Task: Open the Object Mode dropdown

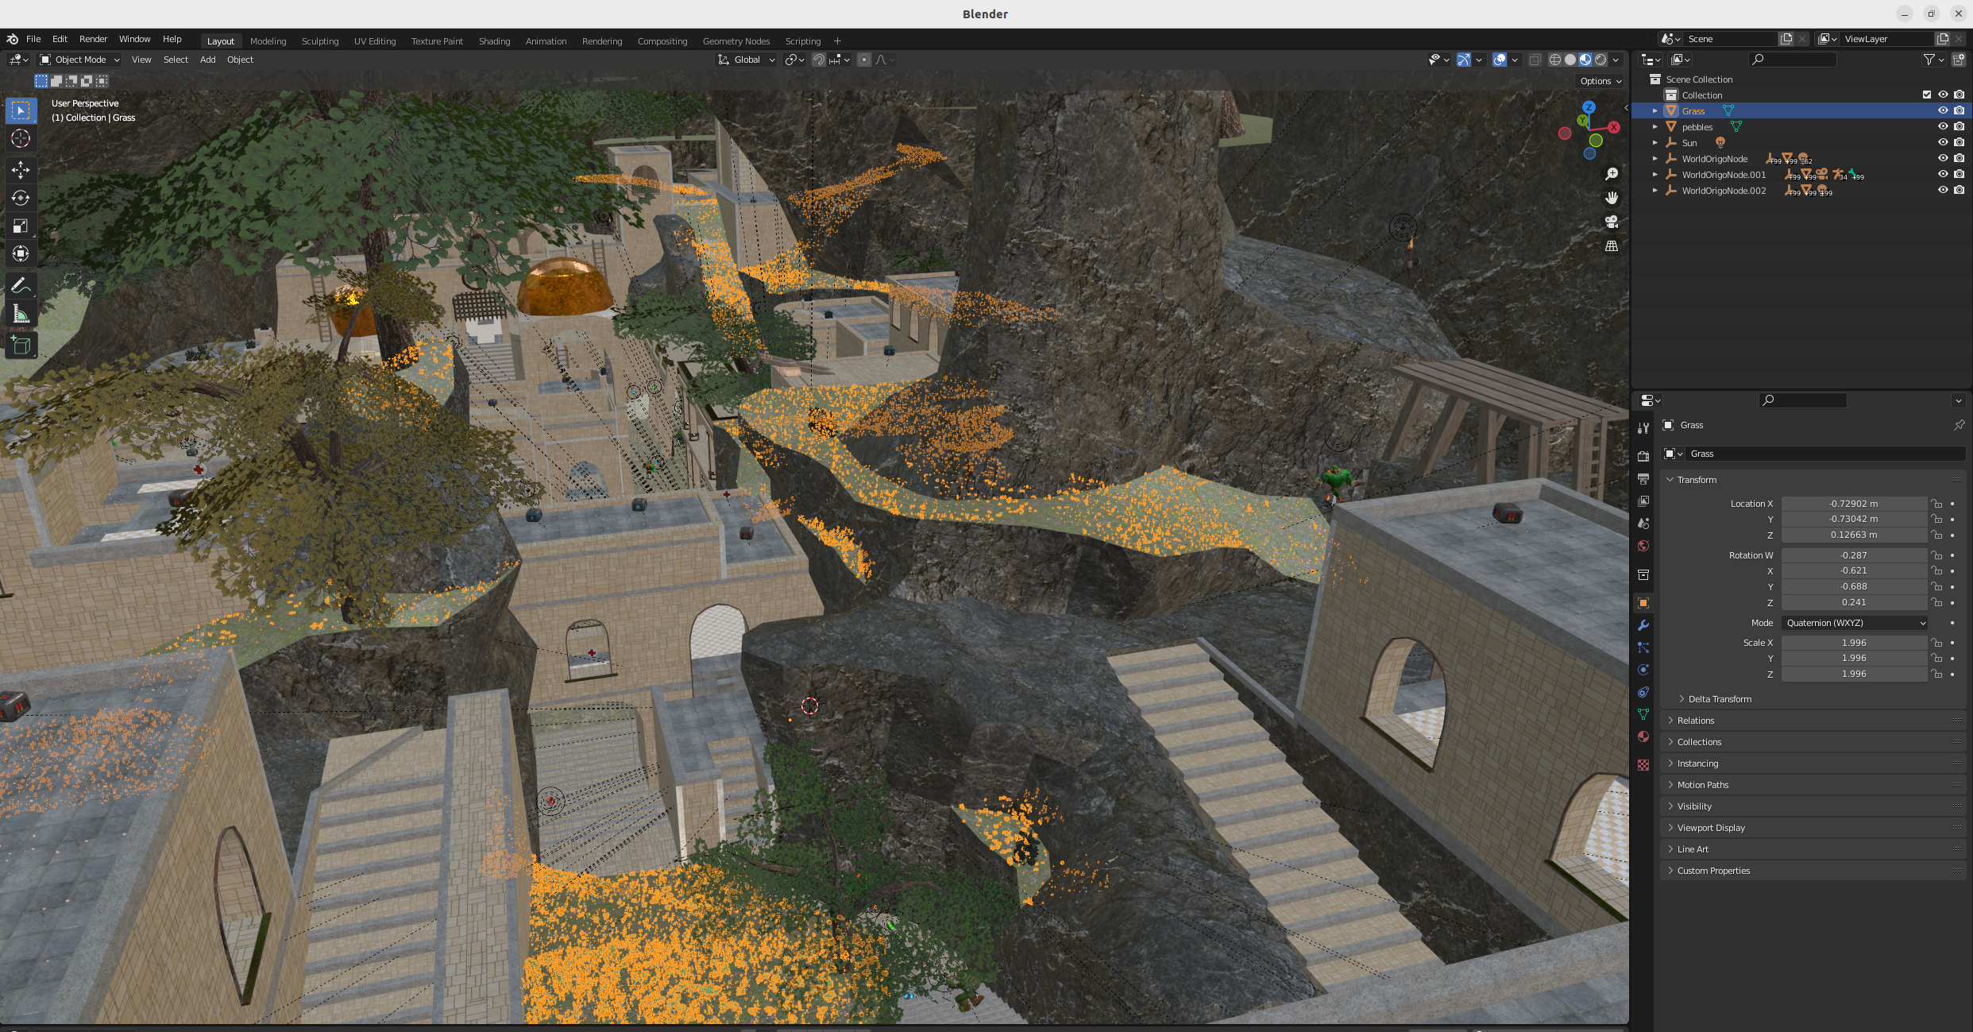Action: tap(79, 60)
